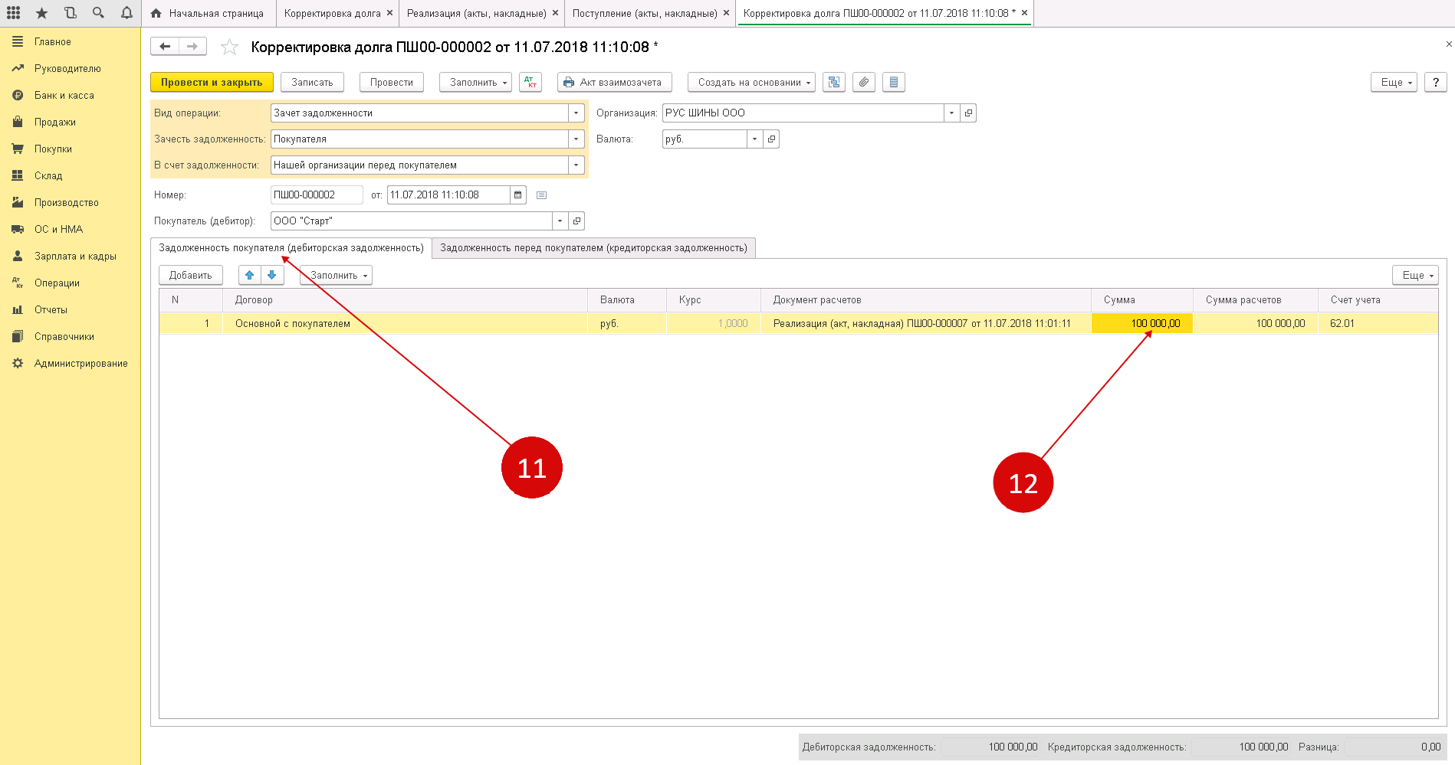Open the notifications bell
The image size is (1455, 765).
[126, 13]
